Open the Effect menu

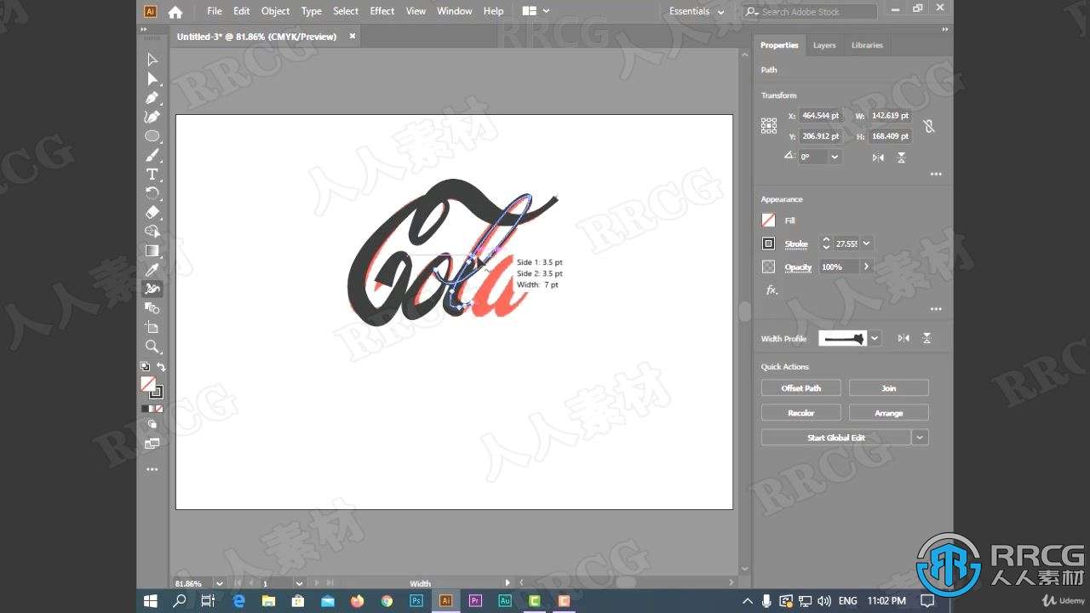pyautogui.click(x=381, y=12)
